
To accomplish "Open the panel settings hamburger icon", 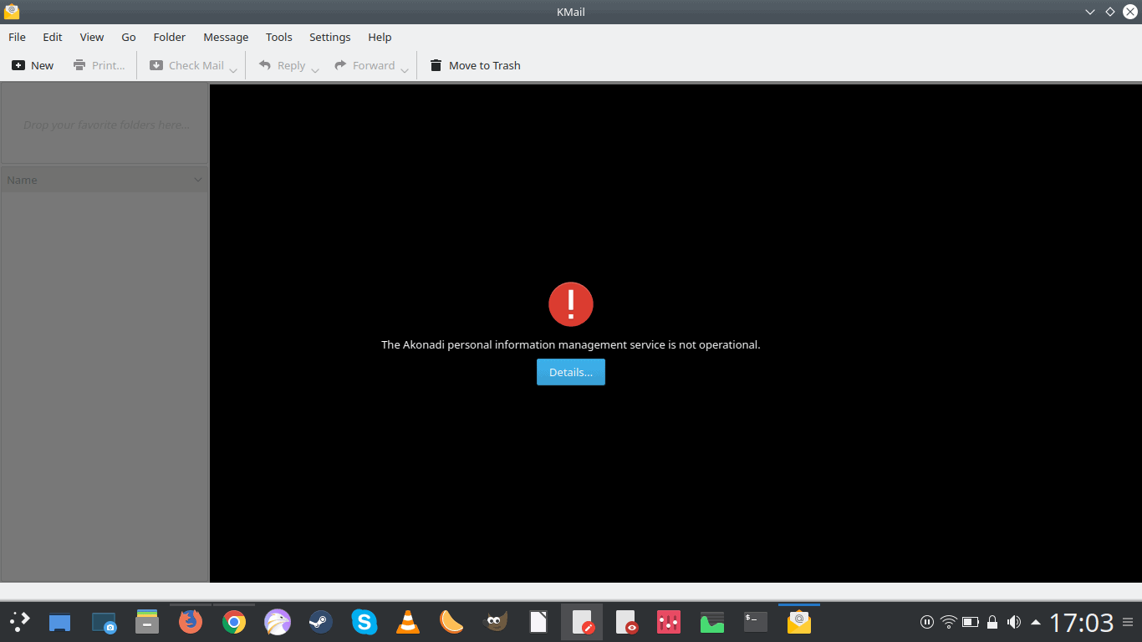I will tap(1128, 622).
